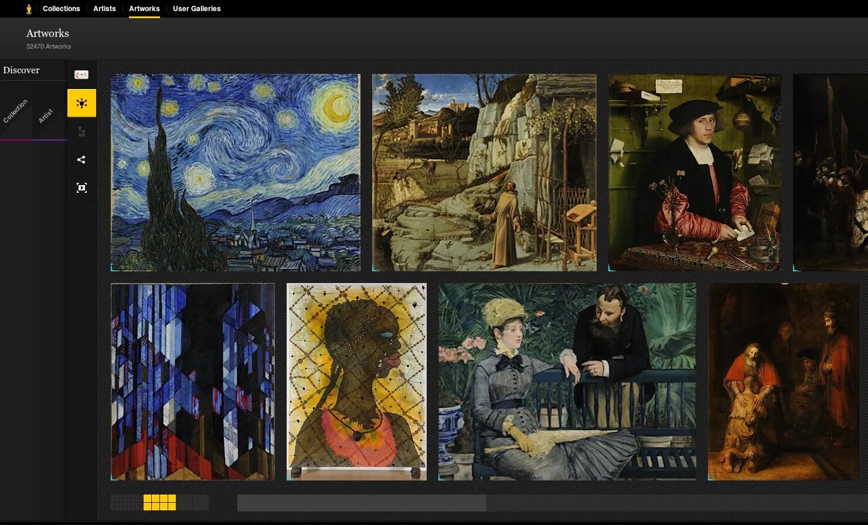
Task: Click the Artworks page title
Action: point(47,33)
